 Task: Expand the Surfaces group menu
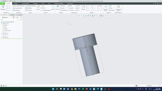coord(109,13)
